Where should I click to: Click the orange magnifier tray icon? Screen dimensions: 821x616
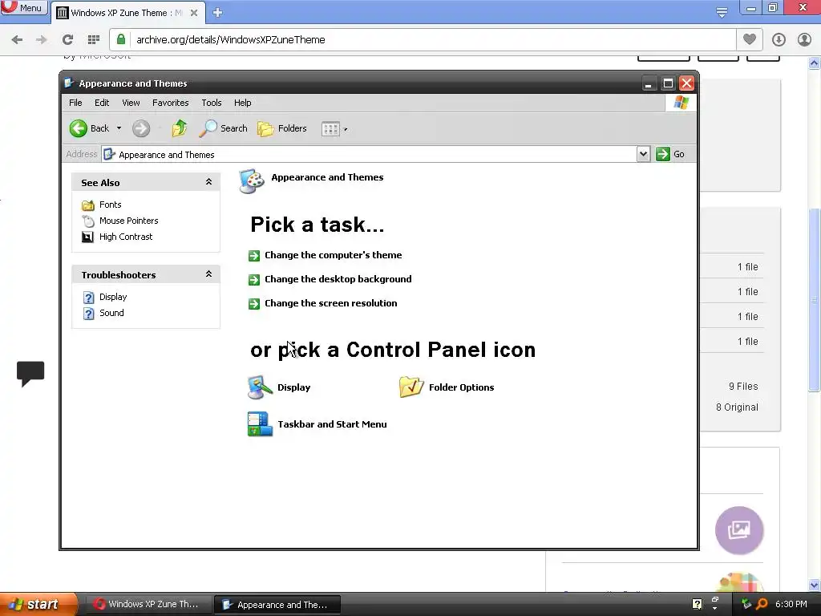762,604
